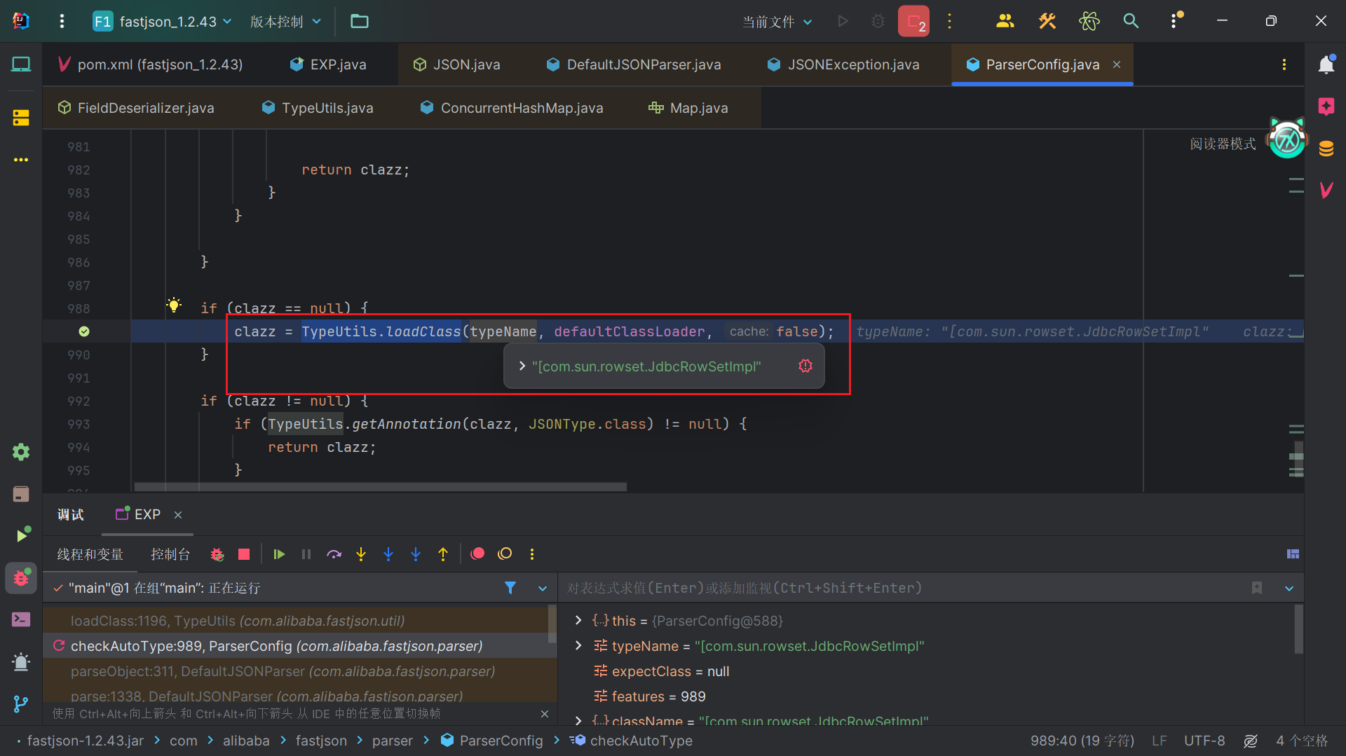
Task: Switch to the EXP.java tab
Action: [328, 64]
